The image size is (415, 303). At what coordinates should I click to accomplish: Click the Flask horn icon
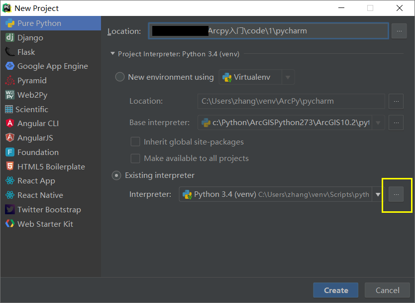(x=10, y=52)
